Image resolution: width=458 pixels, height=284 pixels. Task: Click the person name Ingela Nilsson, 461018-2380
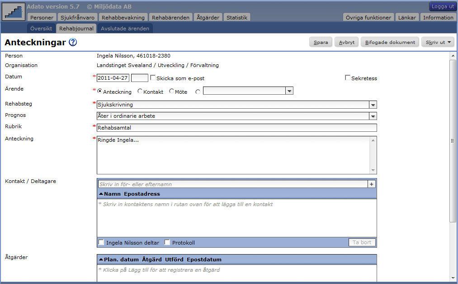[133, 56]
